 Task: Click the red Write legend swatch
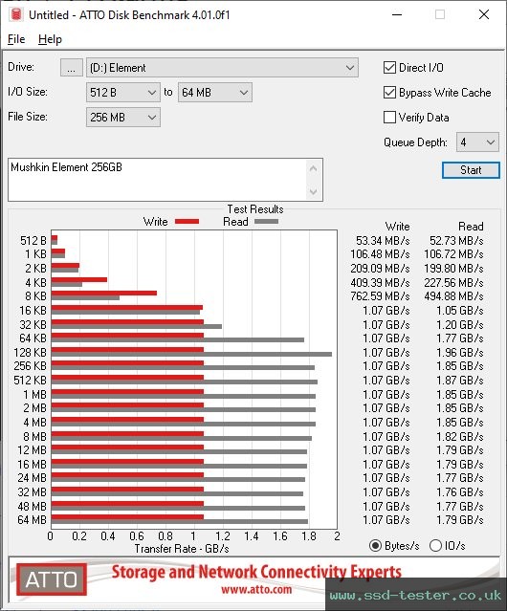pyautogui.click(x=187, y=221)
